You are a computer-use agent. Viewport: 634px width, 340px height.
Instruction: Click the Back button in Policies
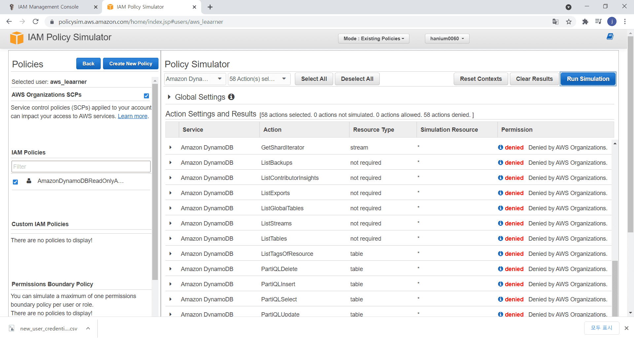point(88,64)
